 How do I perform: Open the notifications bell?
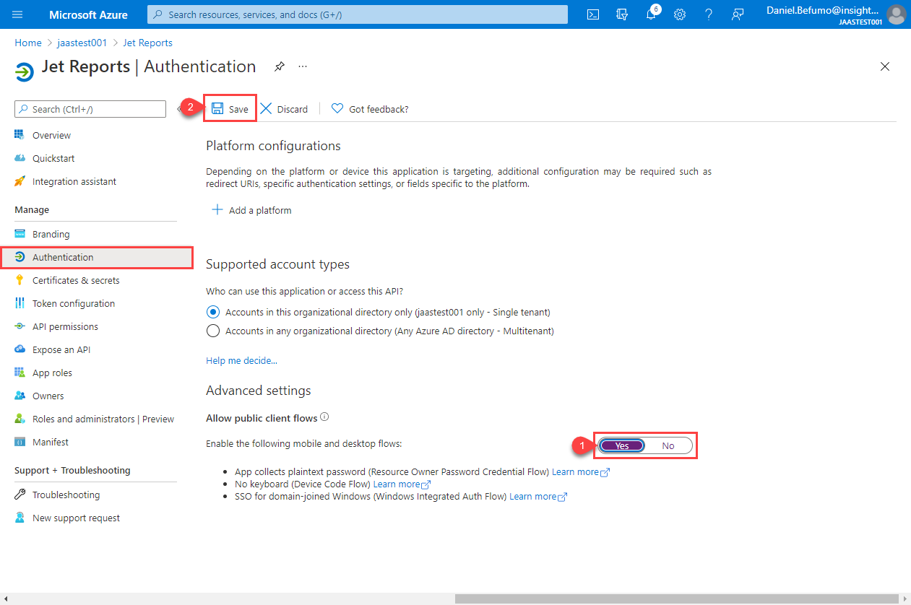651,14
